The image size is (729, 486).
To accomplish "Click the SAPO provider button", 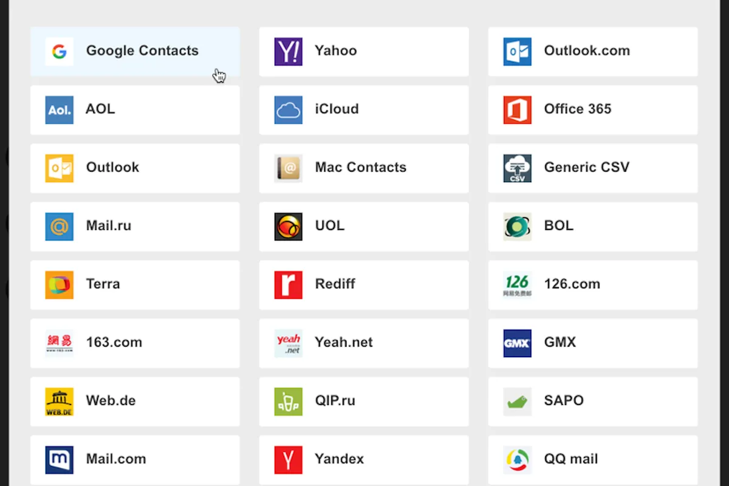I will point(592,402).
